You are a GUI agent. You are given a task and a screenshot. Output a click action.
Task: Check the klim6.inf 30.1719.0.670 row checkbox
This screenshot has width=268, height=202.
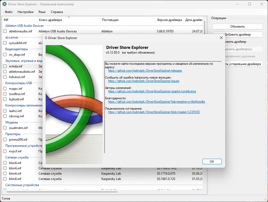[x=5, y=173]
